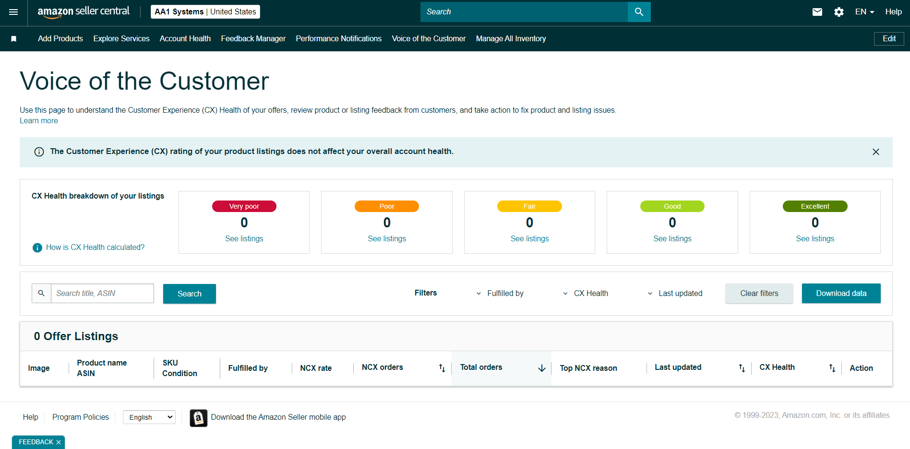
Task: Select Voice of the Customer nav item
Action: point(429,39)
